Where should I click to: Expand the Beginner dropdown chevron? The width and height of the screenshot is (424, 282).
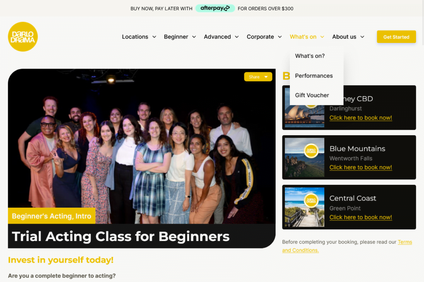point(194,37)
